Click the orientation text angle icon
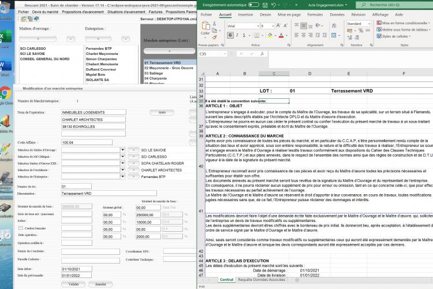Viewport: 433px width, 289px height. click(318, 25)
